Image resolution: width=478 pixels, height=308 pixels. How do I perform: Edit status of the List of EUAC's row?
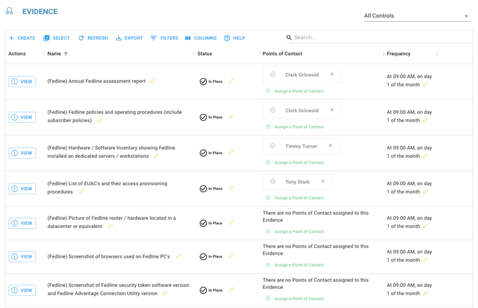[x=231, y=188]
